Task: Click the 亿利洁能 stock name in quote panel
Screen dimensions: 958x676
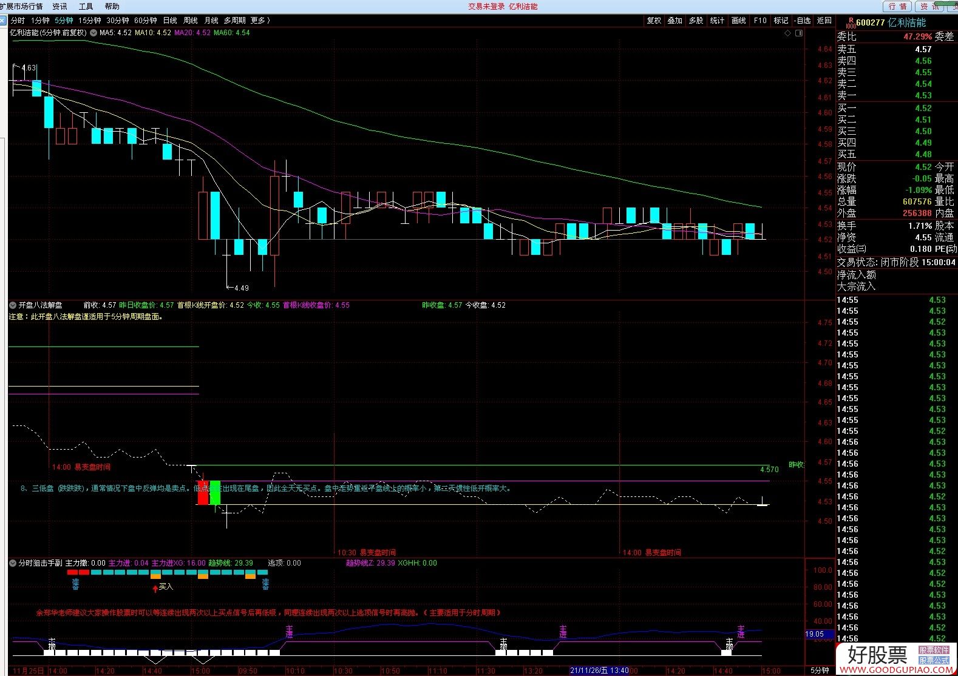Action: [907, 22]
